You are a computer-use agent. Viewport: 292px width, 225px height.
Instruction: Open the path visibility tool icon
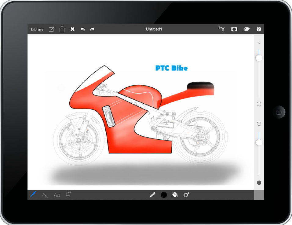222,29
